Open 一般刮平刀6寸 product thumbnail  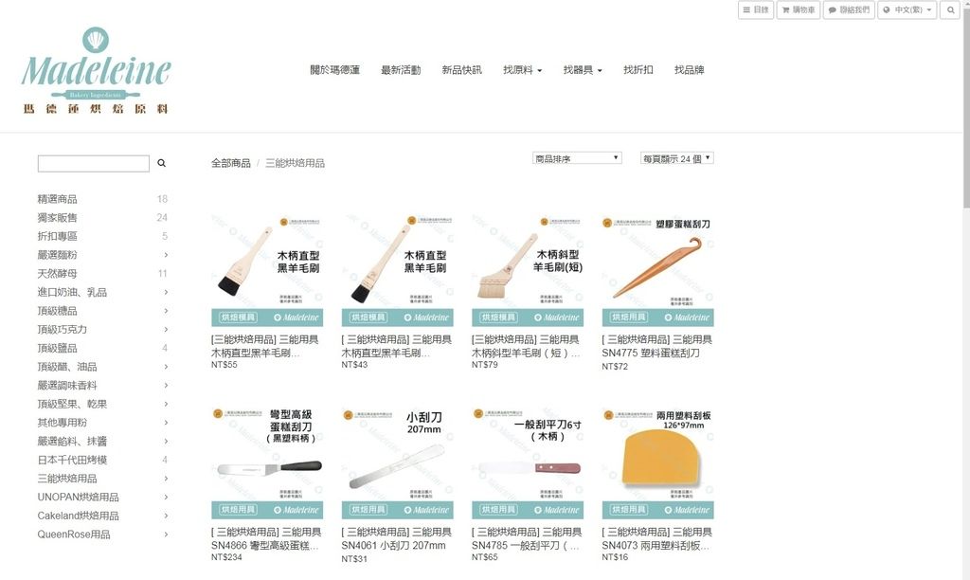tap(528, 463)
